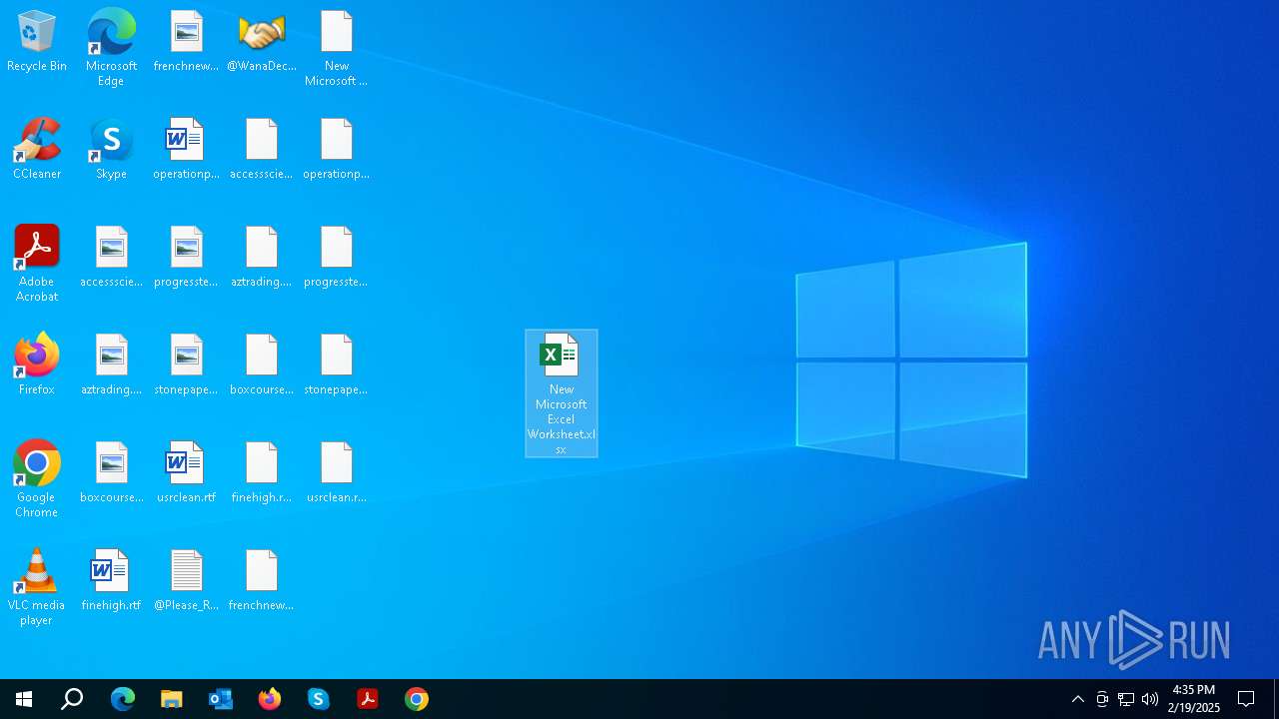
Task: Select the Firefox desktop shortcut
Action: pos(37,365)
